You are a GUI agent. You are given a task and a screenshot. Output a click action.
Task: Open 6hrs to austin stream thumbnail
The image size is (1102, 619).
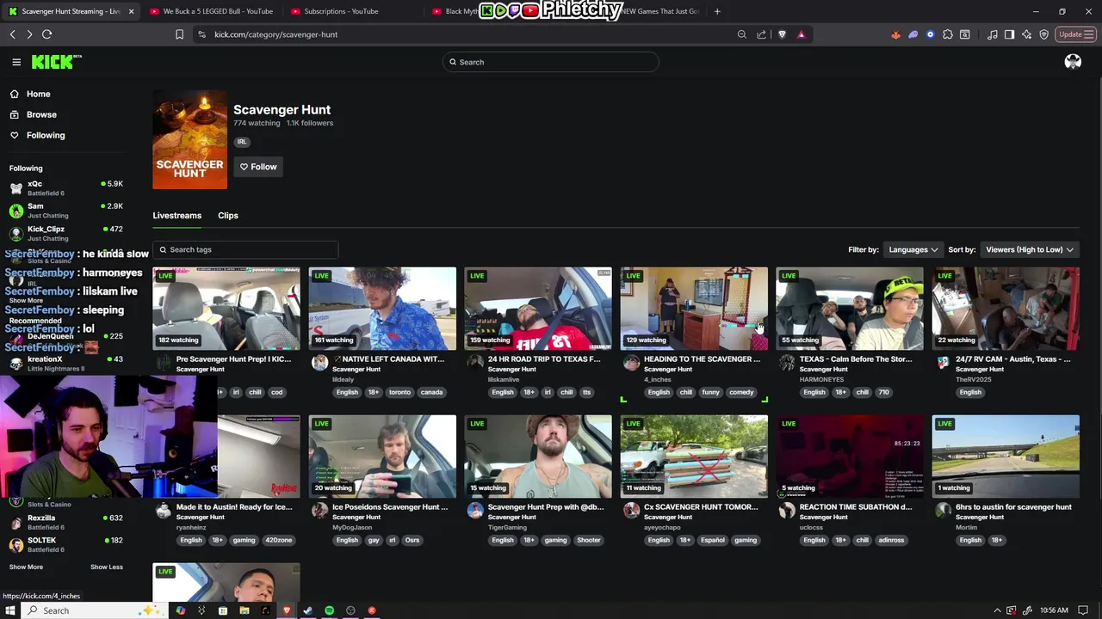1006,457
